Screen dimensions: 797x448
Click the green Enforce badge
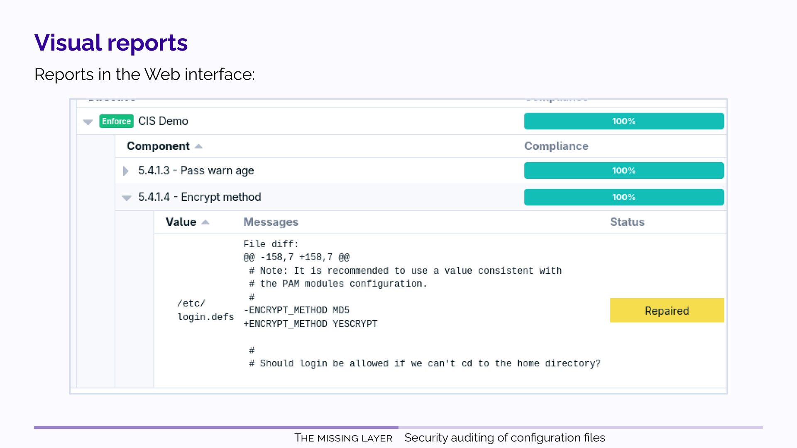[x=116, y=121]
